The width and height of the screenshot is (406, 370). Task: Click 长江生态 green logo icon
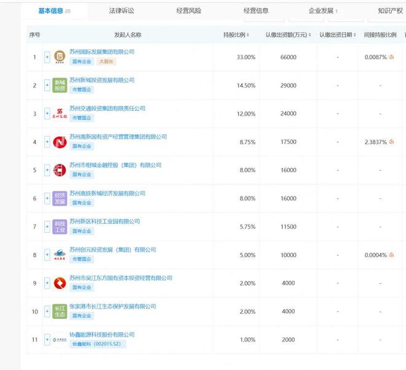click(x=60, y=312)
